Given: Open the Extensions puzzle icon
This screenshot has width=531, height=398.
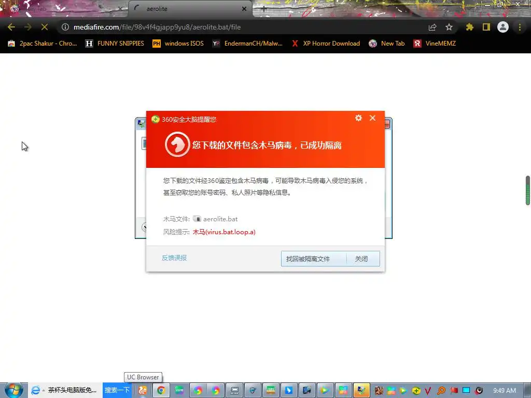Looking at the screenshot, I should click(x=469, y=27).
